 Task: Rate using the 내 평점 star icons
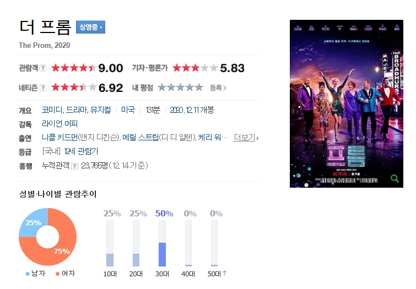pos(180,87)
